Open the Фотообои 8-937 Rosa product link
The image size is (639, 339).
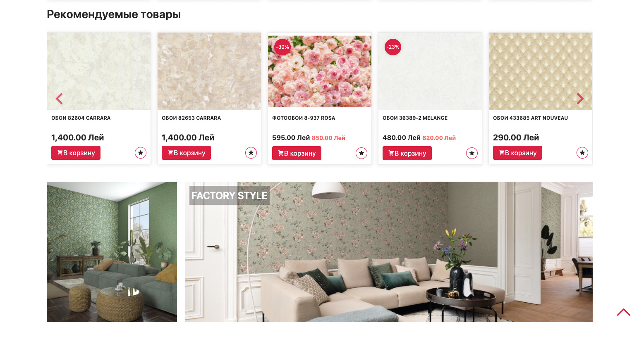pyautogui.click(x=304, y=118)
